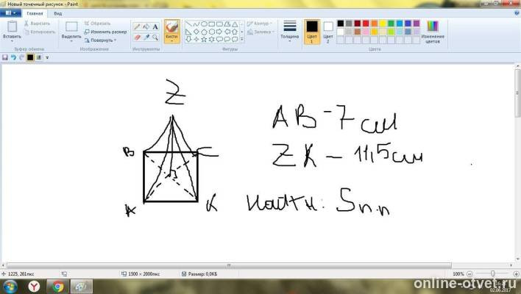
Task: Click the Save icon in quick access toolbar
Action: pyautogui.click(x=5, y=57)
